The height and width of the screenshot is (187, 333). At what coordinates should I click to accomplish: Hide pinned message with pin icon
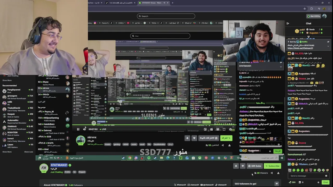[328, 42]
